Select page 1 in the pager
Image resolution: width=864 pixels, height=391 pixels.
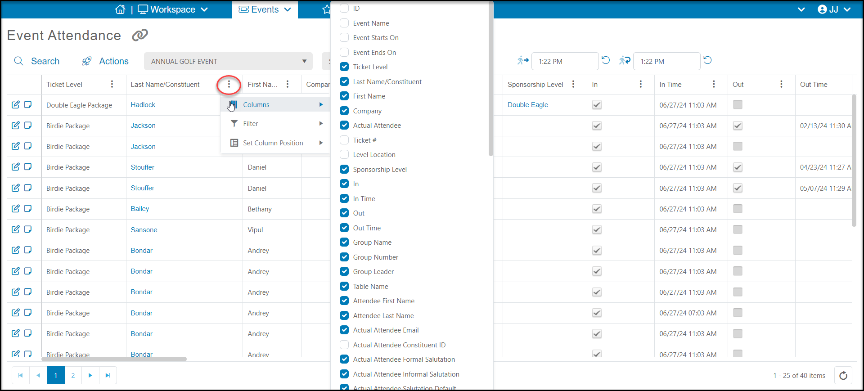click(56, 375)
